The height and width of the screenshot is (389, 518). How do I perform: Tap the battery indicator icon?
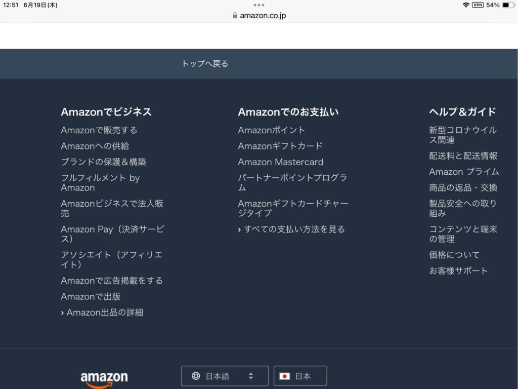[508, 5]
